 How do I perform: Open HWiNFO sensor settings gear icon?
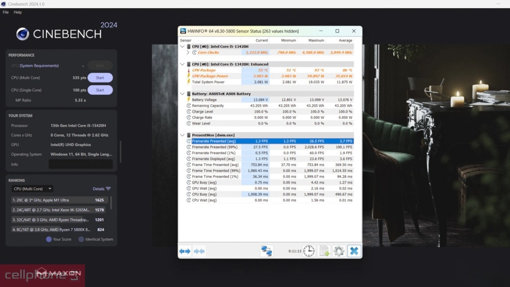coord(339,251)
